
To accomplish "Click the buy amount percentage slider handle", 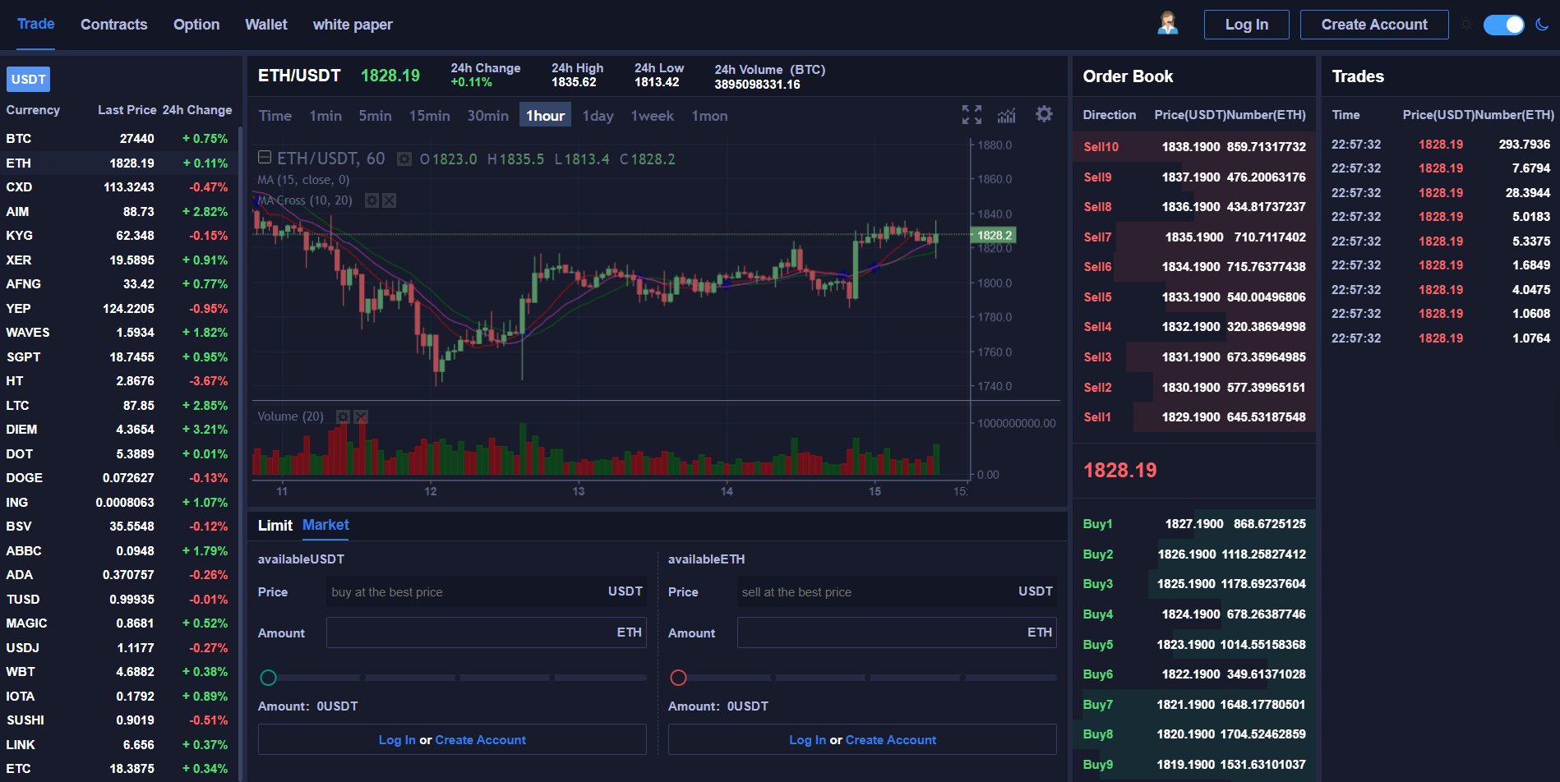I will point(268,678).
